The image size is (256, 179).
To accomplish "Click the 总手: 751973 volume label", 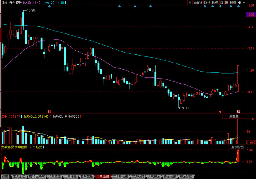I will (x=12, y=116).
